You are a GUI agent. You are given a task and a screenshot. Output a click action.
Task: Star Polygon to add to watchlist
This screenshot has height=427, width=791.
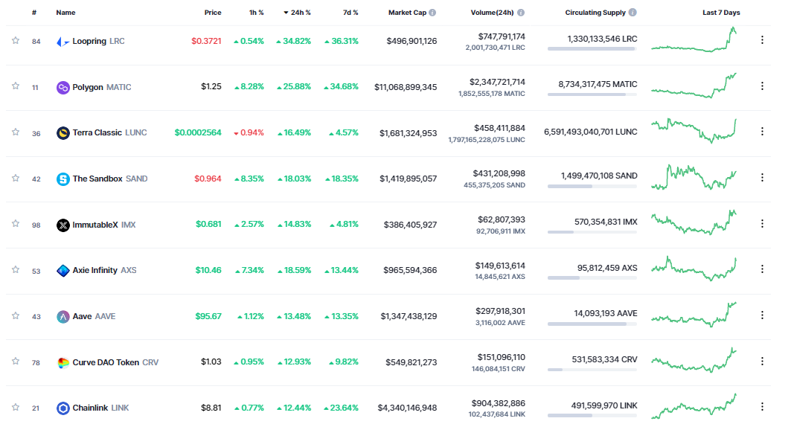tap(16, 86)
